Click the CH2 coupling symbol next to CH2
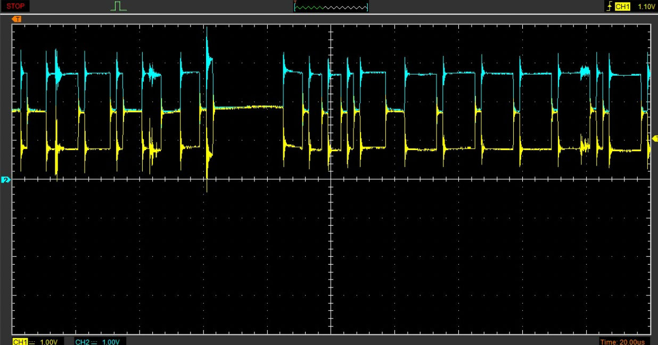The height and width of the screenshot is (345, 658). [x=94, y=342]
